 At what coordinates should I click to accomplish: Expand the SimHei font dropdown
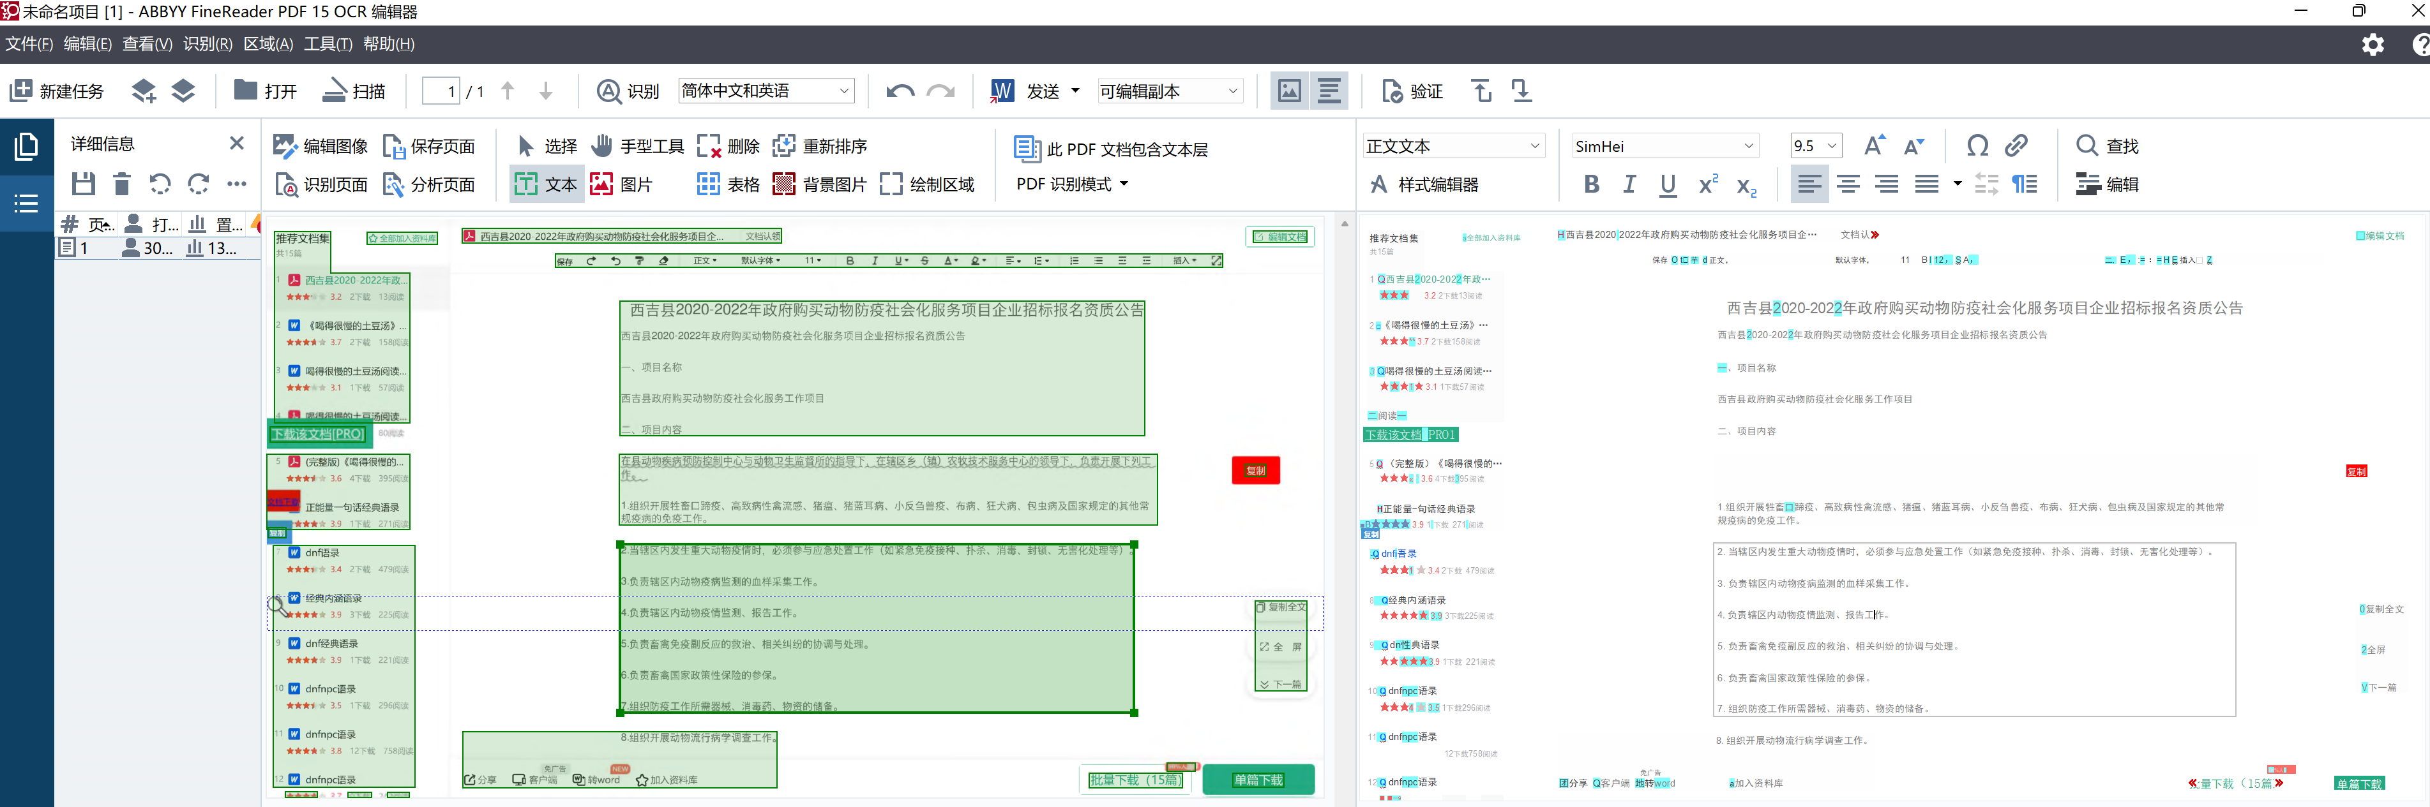point(1748,146)
